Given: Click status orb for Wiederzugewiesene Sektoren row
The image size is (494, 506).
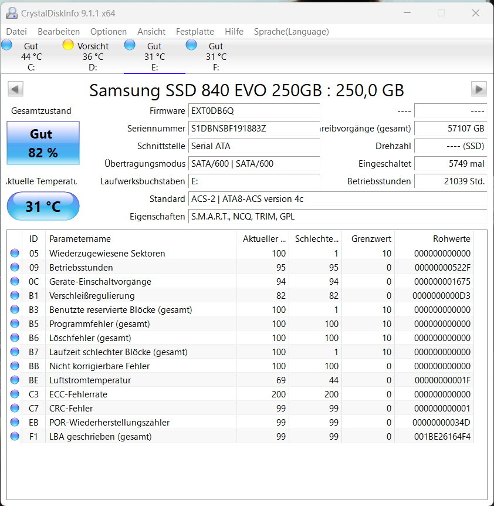Looking at the screenshot, I should point(15,253).
